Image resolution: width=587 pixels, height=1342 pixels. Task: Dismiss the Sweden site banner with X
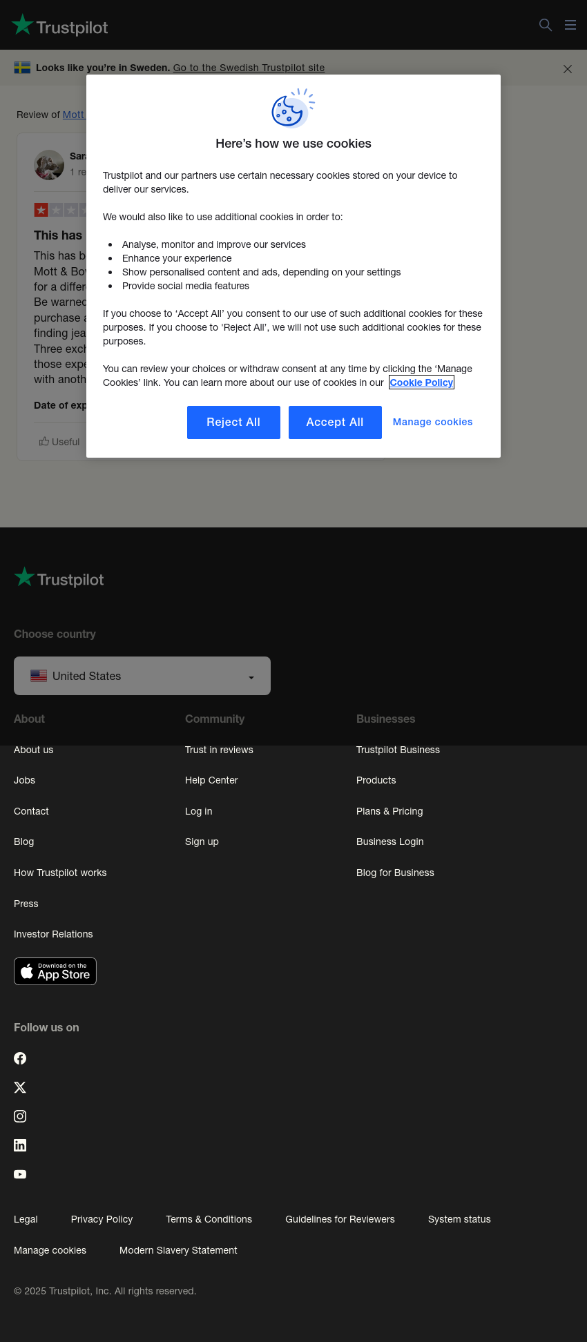point(568,69)
